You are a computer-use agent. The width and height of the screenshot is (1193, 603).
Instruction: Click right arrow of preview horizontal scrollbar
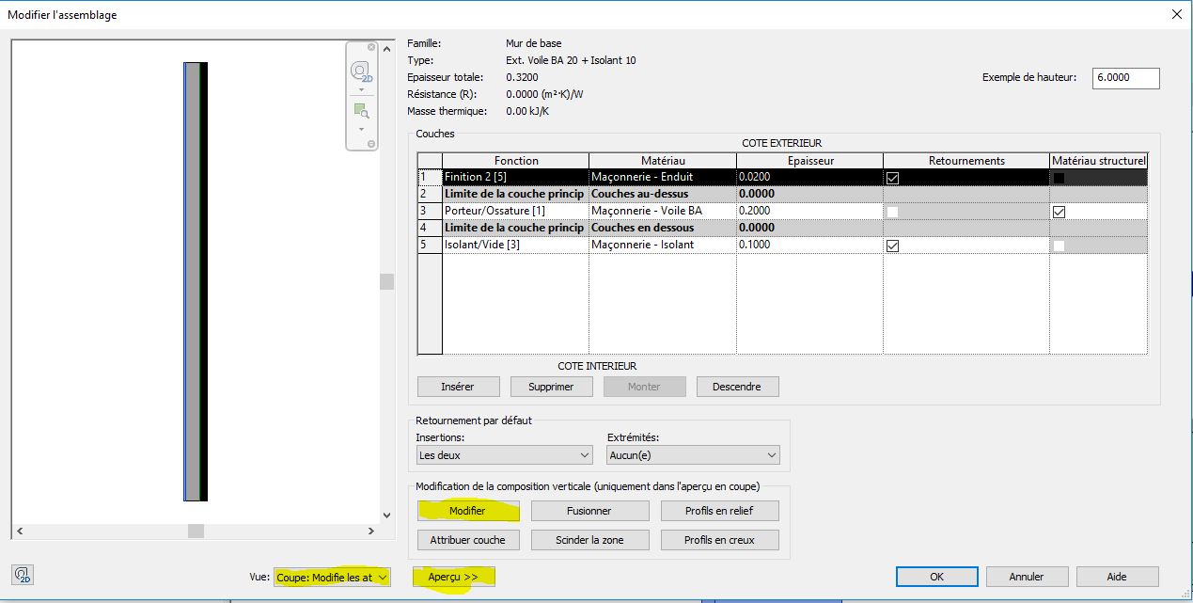pos(371,532)
